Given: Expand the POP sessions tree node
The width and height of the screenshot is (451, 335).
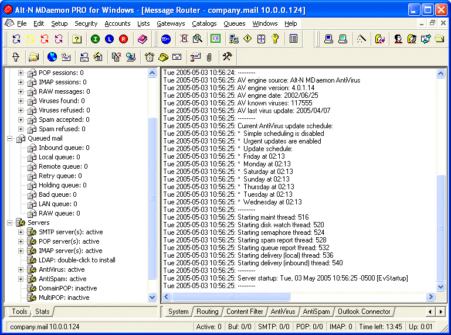Looking at the screenshot, I should pos(21,73).
